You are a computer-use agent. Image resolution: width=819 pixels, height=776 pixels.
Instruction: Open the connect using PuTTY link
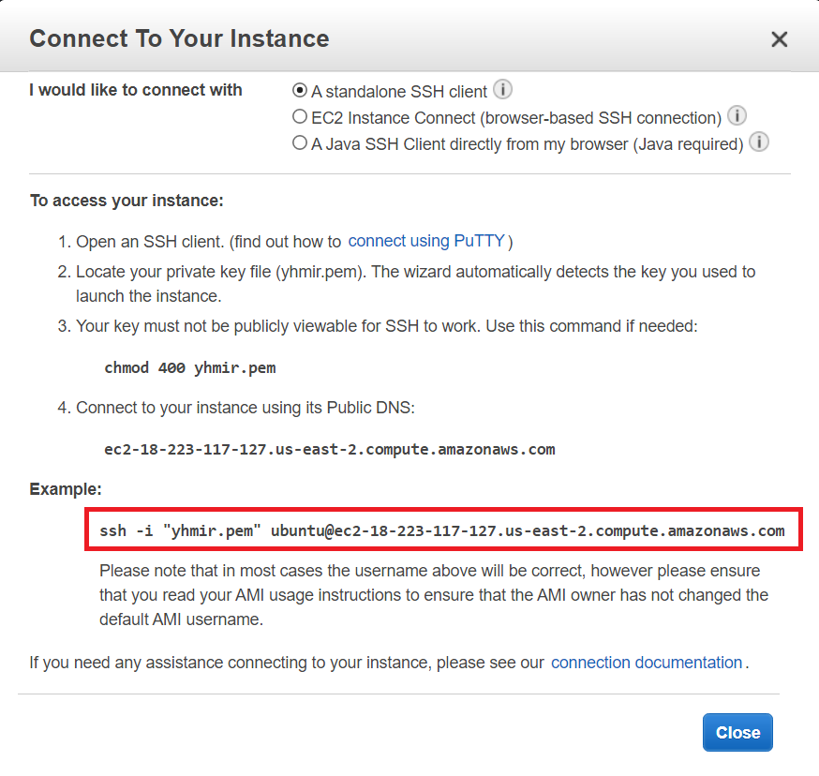coord(427,241)
